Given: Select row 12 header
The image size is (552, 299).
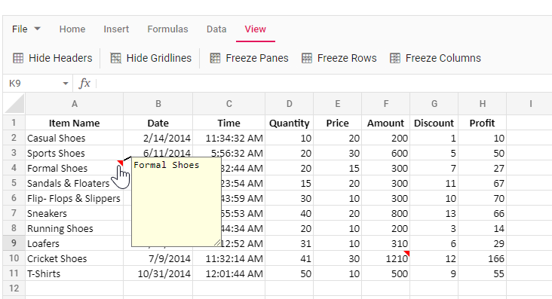Looking at the screenshot, I should 14,288.
